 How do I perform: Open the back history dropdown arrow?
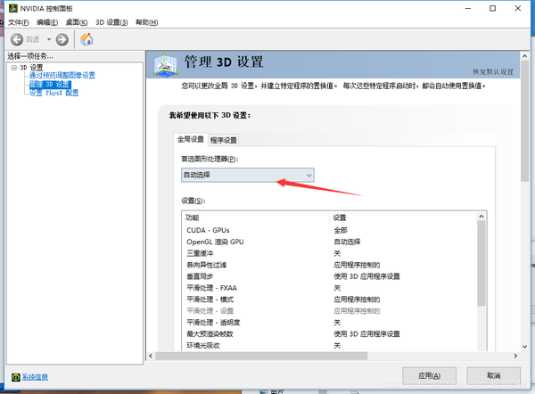pos(49,39)
